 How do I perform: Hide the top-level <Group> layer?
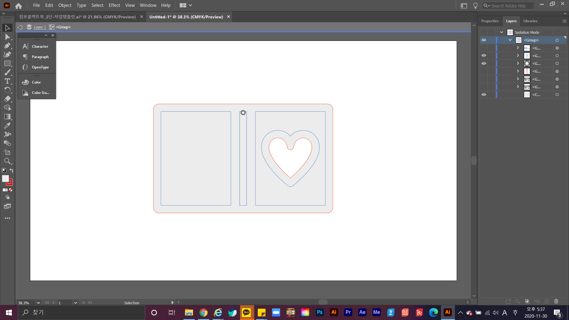pyautogui.click(x=484, y=40)
